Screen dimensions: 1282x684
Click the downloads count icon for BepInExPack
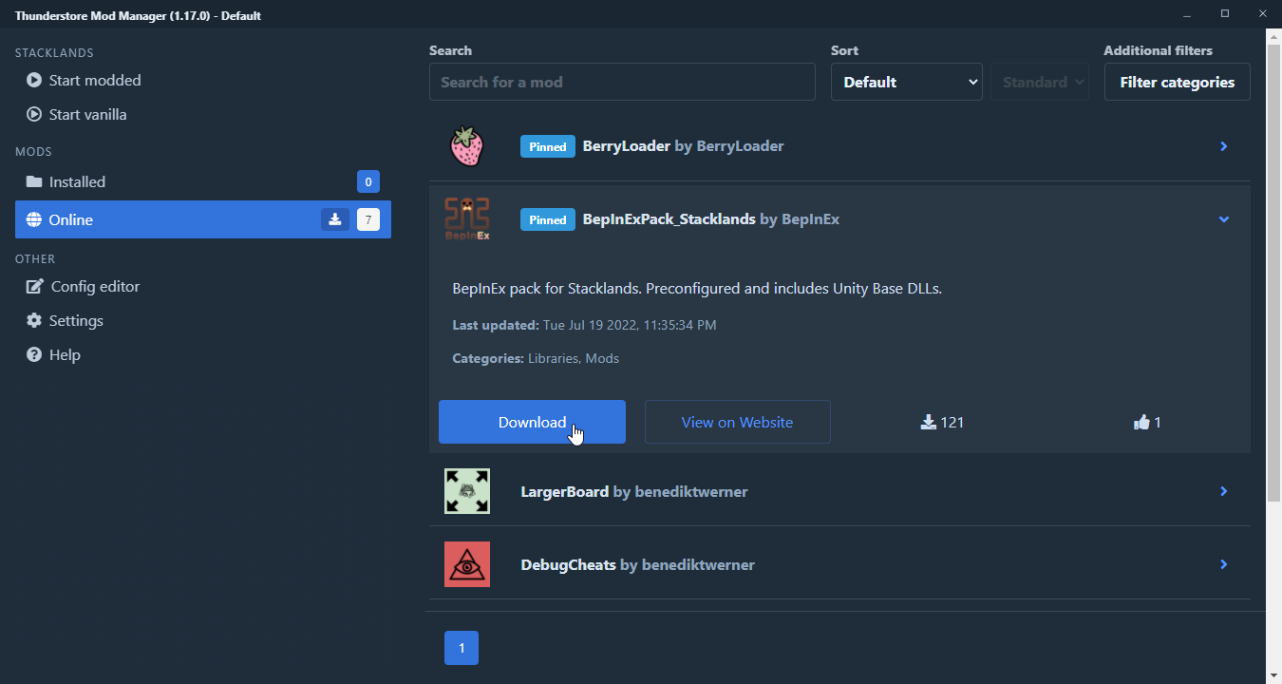(x=928, y=421)
